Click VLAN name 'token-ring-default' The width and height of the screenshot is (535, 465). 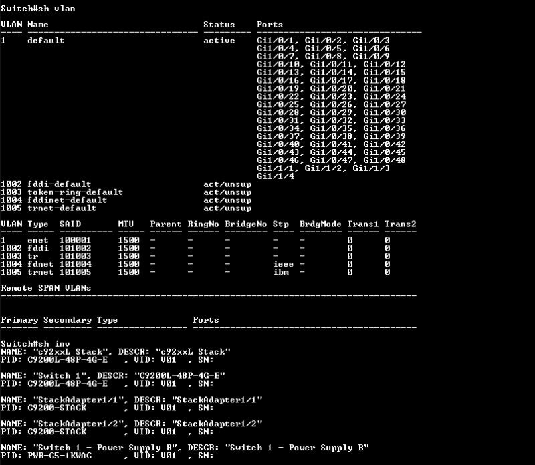(x=75, y=192)
